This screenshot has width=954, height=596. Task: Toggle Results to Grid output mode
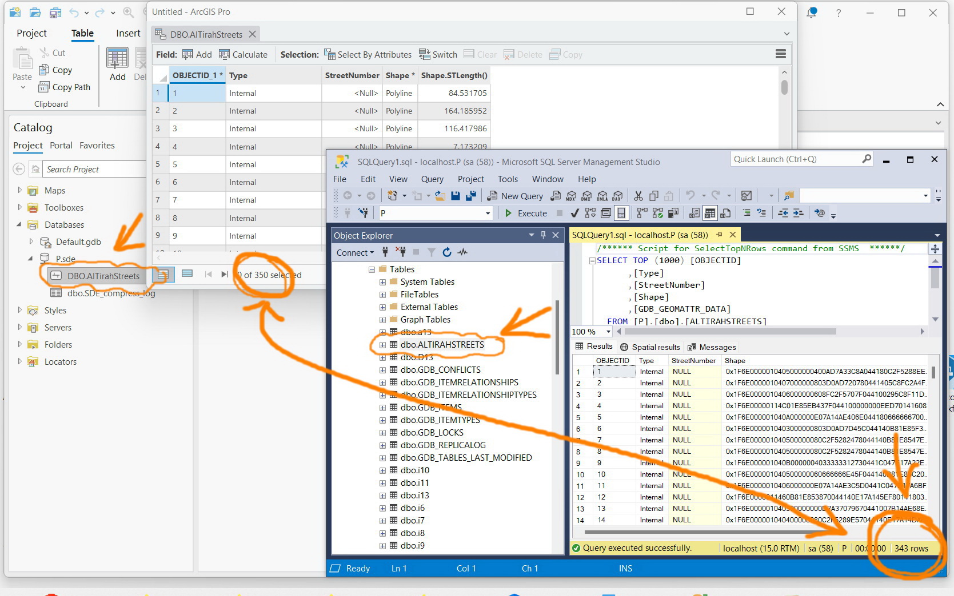tap(710, 214)
